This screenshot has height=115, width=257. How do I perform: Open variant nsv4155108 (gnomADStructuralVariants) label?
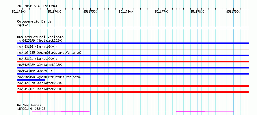(x=49, y=77)
